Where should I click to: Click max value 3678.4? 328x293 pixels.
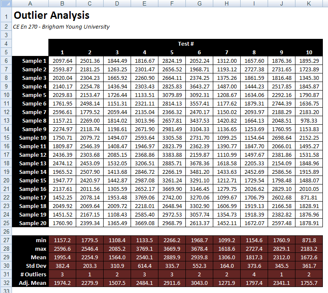[200, 249]
